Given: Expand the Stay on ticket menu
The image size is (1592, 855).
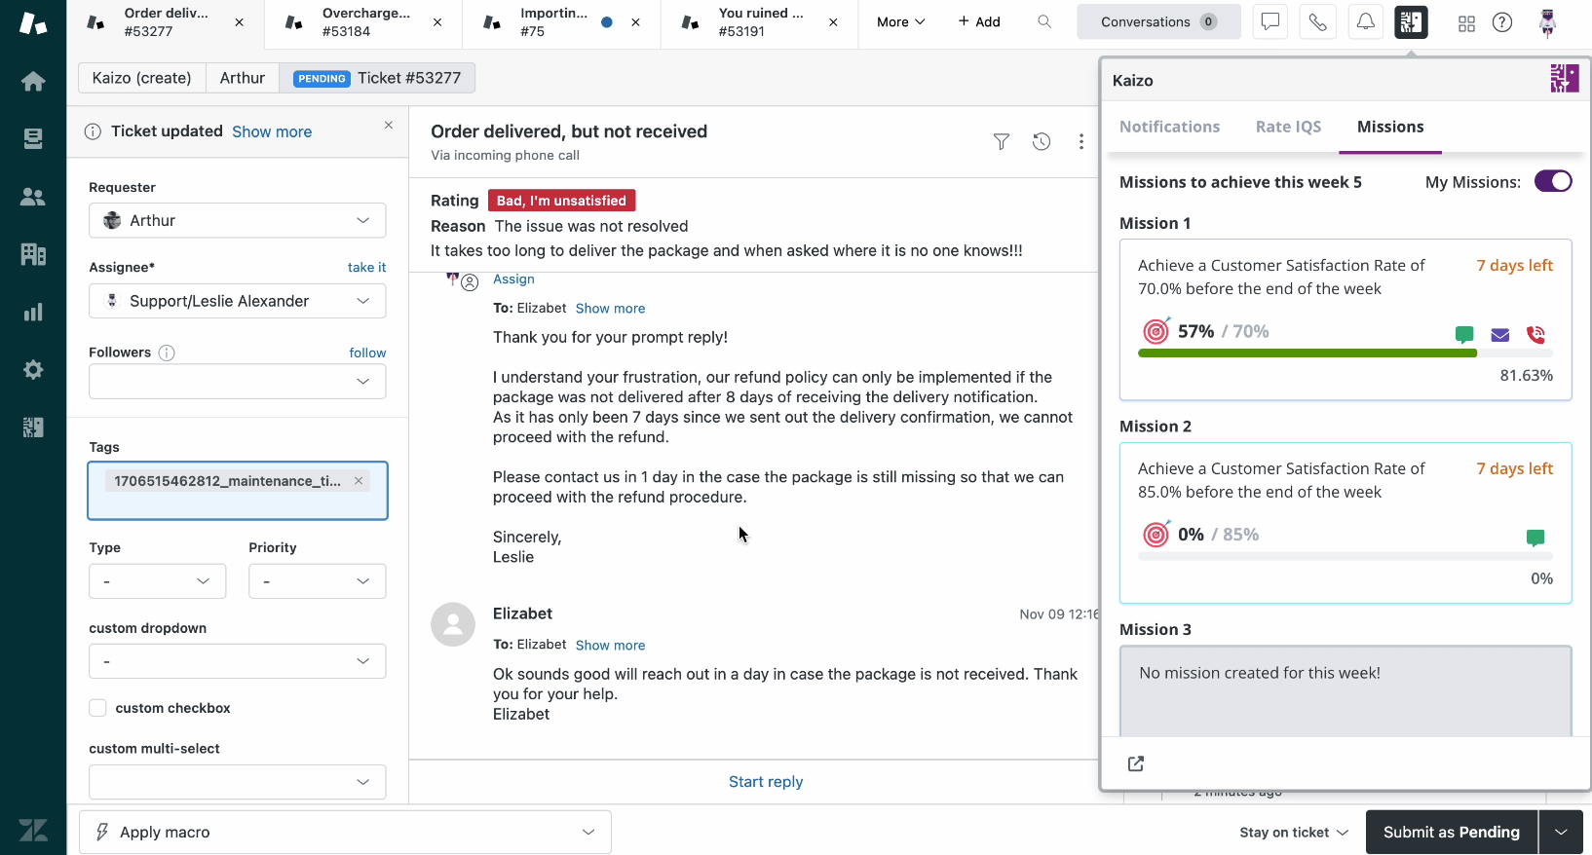Looking at the screenshot, I should click(x=1294, y=832).
